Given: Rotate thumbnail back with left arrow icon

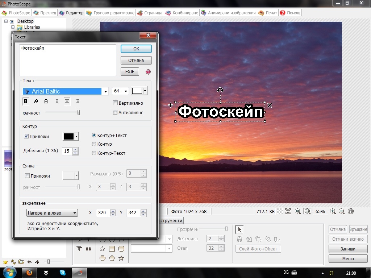Looking at the screenshot, I should 29,262.
